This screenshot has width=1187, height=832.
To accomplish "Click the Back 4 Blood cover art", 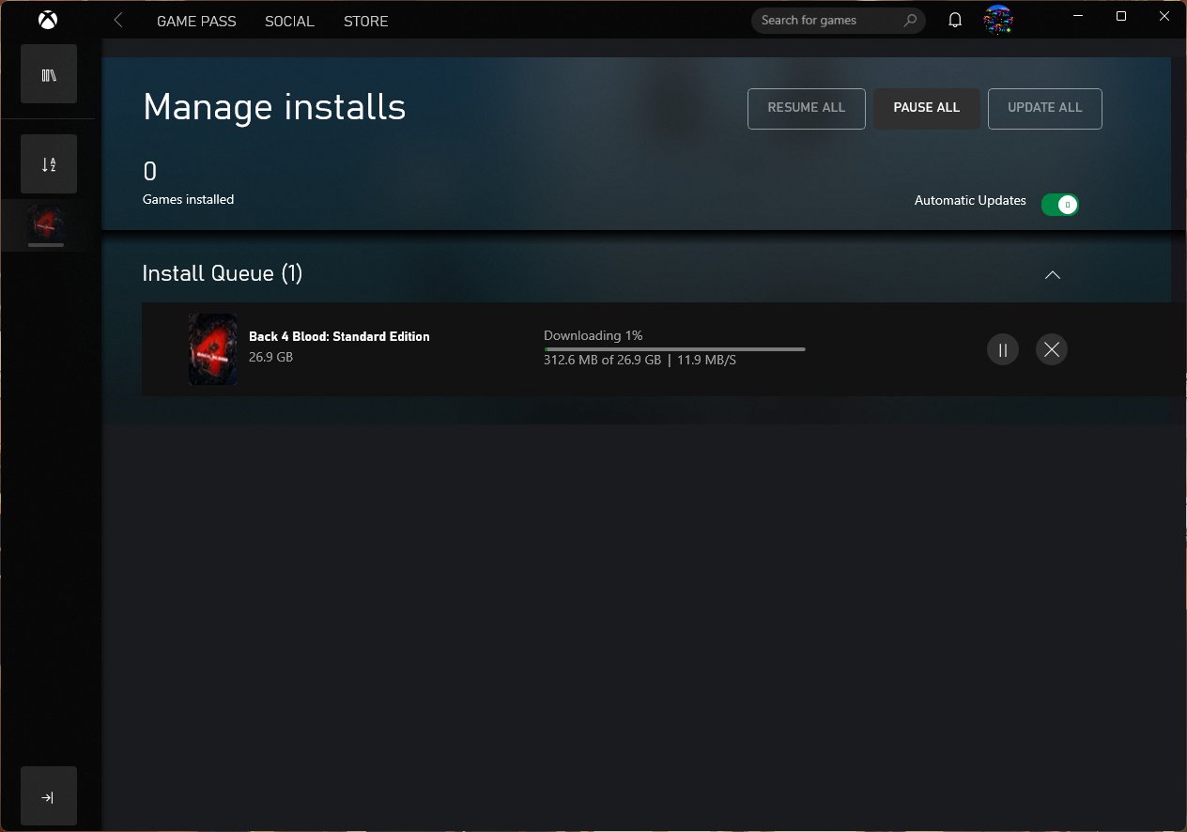I will (x=212, y=349).
